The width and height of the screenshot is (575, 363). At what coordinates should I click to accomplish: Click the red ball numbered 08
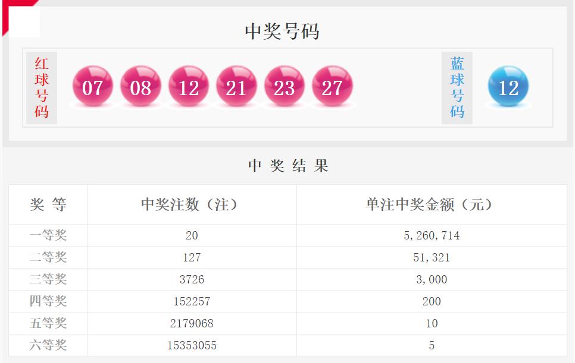(141, 86)
